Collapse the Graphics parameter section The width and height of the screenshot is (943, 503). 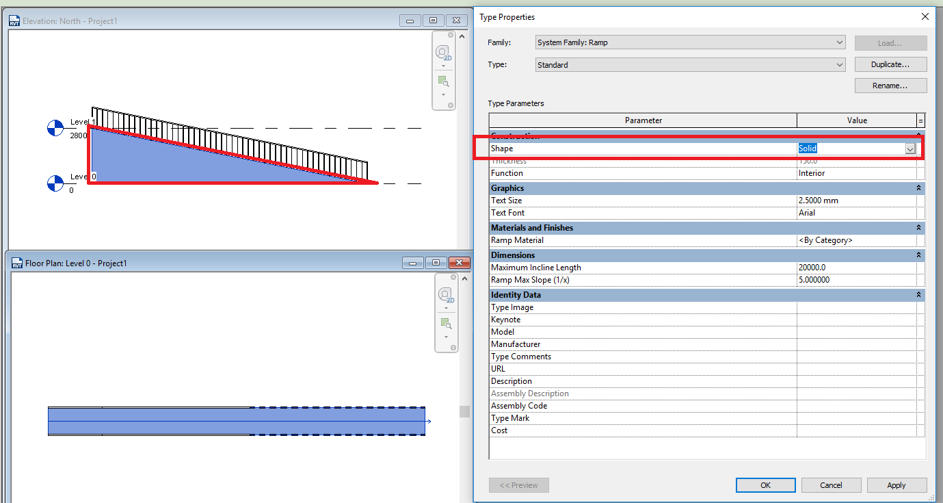(x=919, y=188)
